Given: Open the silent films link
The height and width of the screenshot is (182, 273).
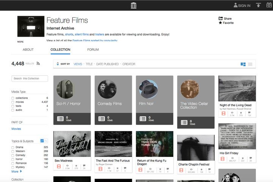Looking at the screenshot, I should click(82, 35).
